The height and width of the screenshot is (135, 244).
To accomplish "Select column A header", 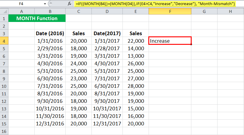I will point(21,11).
